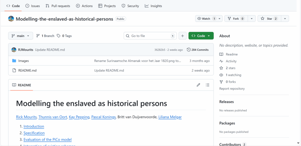Expand the green Code dropdown button

click(201, 36)
